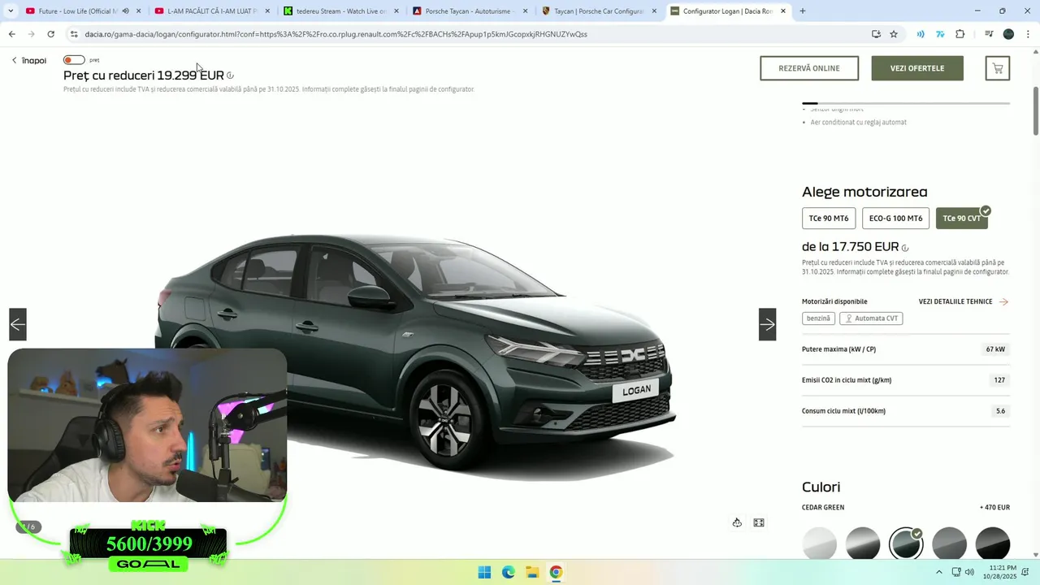The height and width of the screenshot is (585, 1040).
Task: Open a new browser tab
Action: pos(803,11)
